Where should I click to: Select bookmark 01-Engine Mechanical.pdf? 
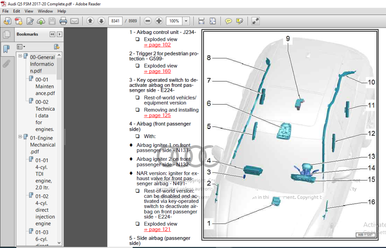click(43, 145)
